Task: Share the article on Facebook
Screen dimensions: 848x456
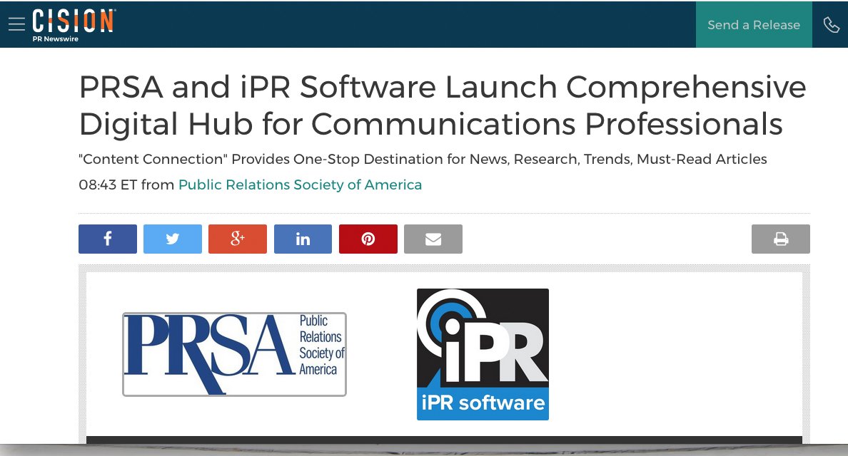Action: (108, 239)
